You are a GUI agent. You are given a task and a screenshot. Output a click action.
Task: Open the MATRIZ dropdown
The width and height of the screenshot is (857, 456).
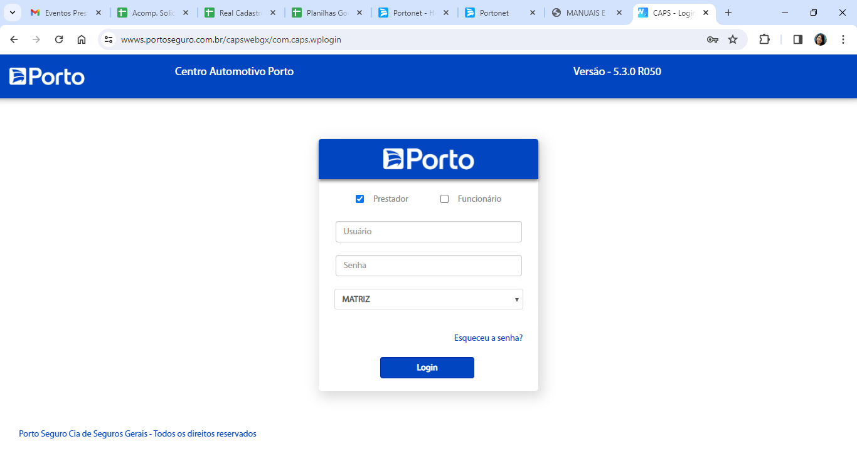428,299
